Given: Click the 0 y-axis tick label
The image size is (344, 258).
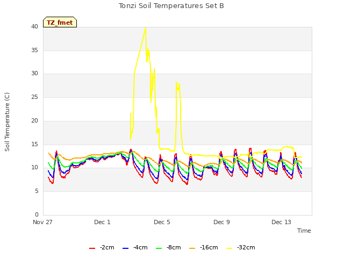Looking at the screenshot, I should coord(37,214).
